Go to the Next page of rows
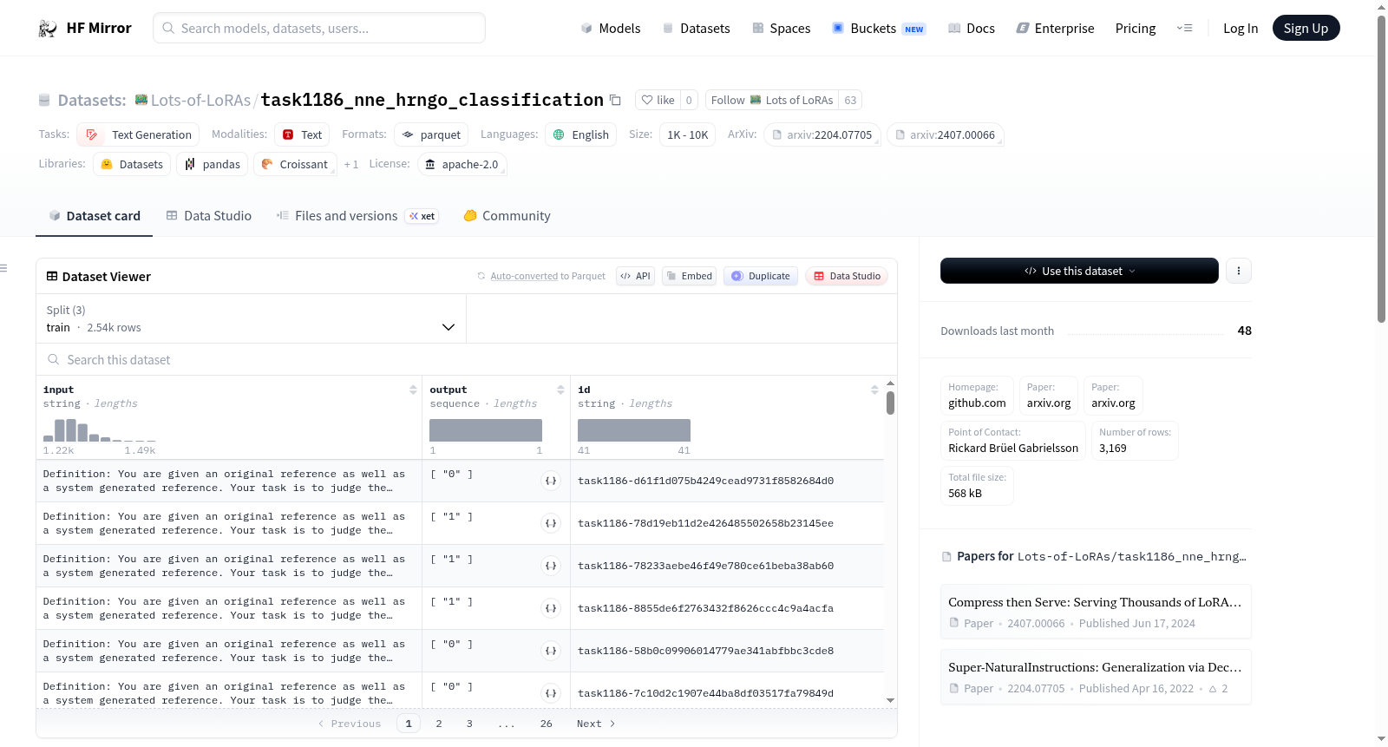Screen dimensions: 1388x747 click(x=596, y=724)
